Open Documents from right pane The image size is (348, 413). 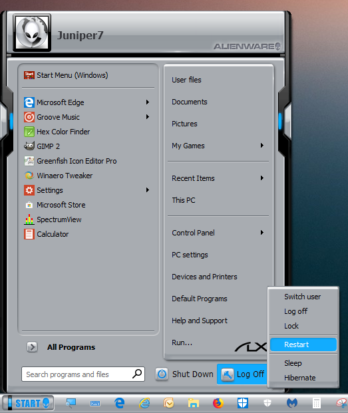(x=190, y=102)
